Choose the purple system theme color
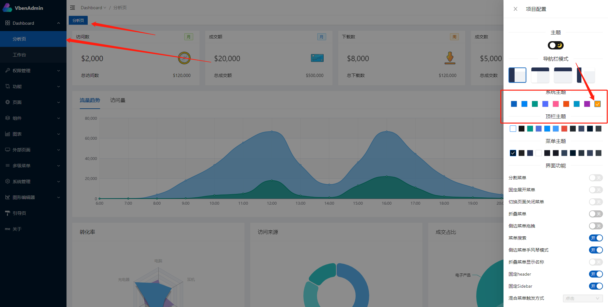Screen dimensions: 608x307 pos(587,104)
